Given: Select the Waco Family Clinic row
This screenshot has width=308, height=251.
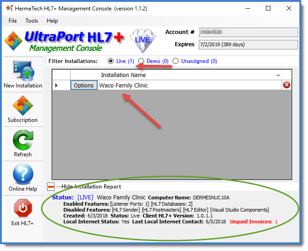Looking at the screenshot, I should (189, 85).
